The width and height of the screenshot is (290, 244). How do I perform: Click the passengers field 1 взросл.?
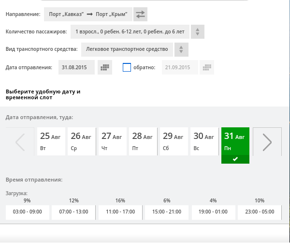(x=130, y=32)
